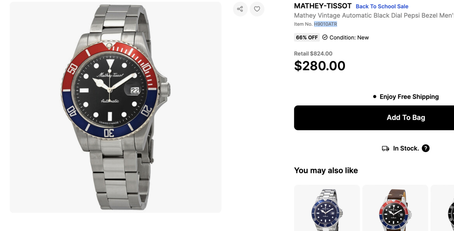This screenshot has width=454, height=231.
Task: Click the In Stock status text
Action: pos(406,149)
